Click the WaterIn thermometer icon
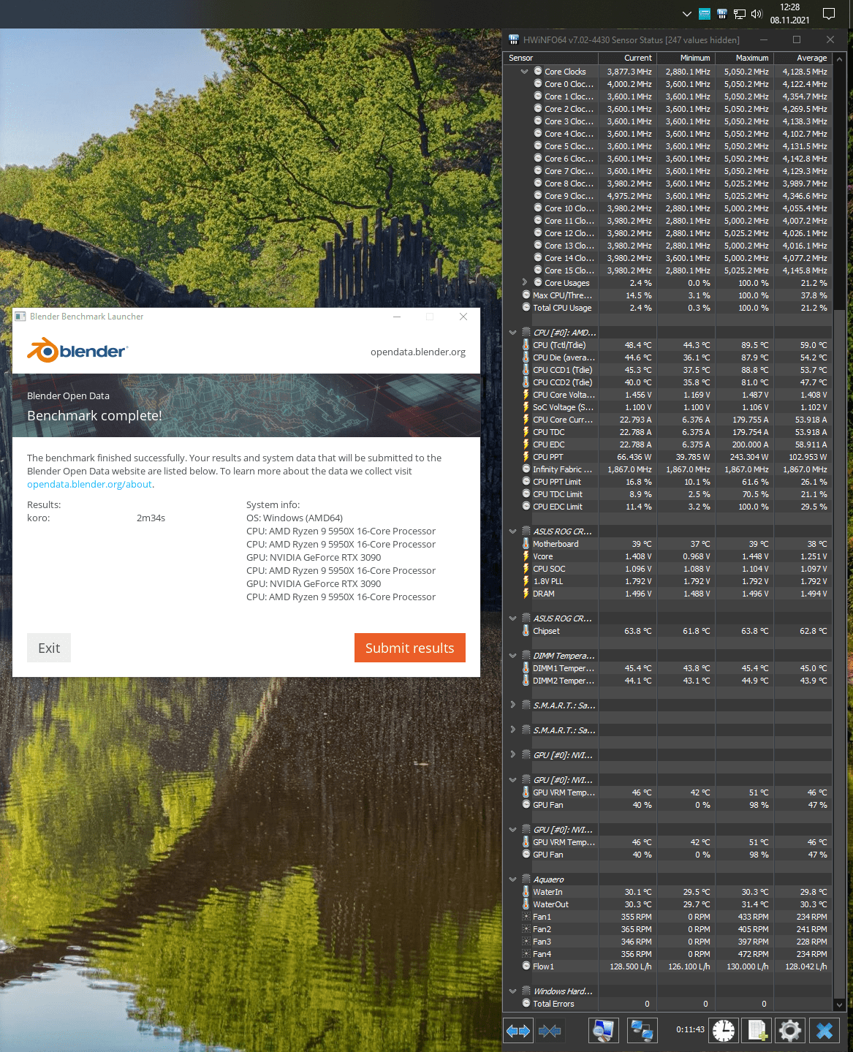Screen dimensions: 853x1052 (526, 892)
